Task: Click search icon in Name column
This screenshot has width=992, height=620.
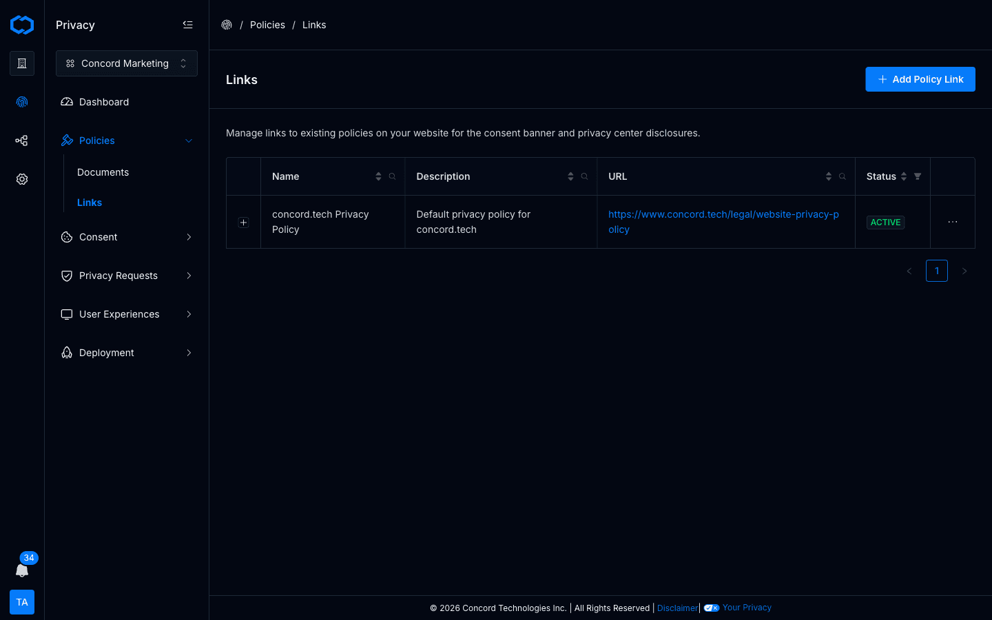Action: pos(392,176)
